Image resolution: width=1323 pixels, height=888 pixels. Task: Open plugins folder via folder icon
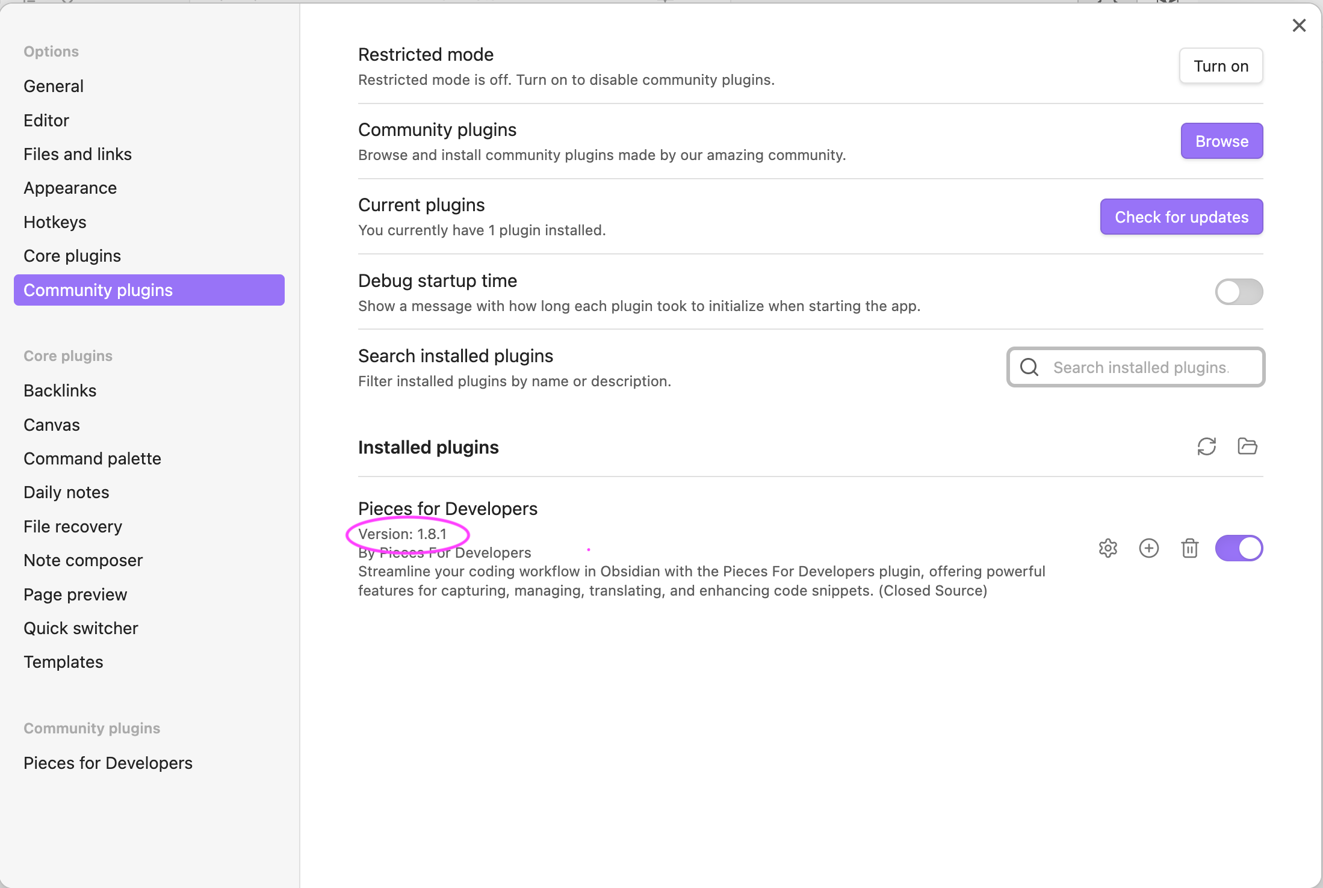(1247, 446)
